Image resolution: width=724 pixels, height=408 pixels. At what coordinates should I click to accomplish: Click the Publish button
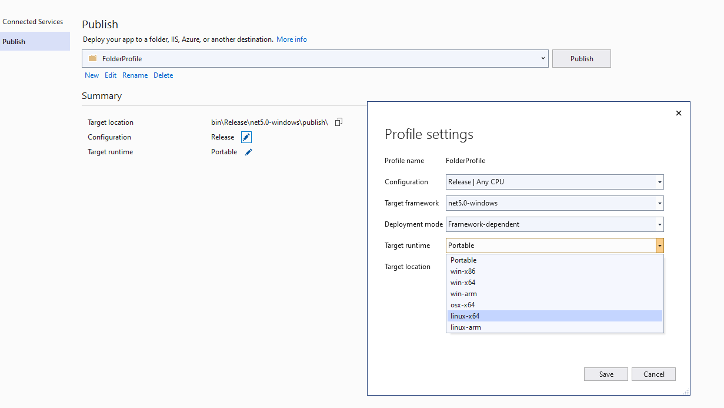coord(581,58)
